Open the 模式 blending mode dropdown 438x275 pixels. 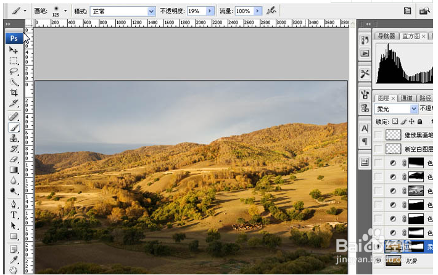pyautogui.click(x=151, y=11)
